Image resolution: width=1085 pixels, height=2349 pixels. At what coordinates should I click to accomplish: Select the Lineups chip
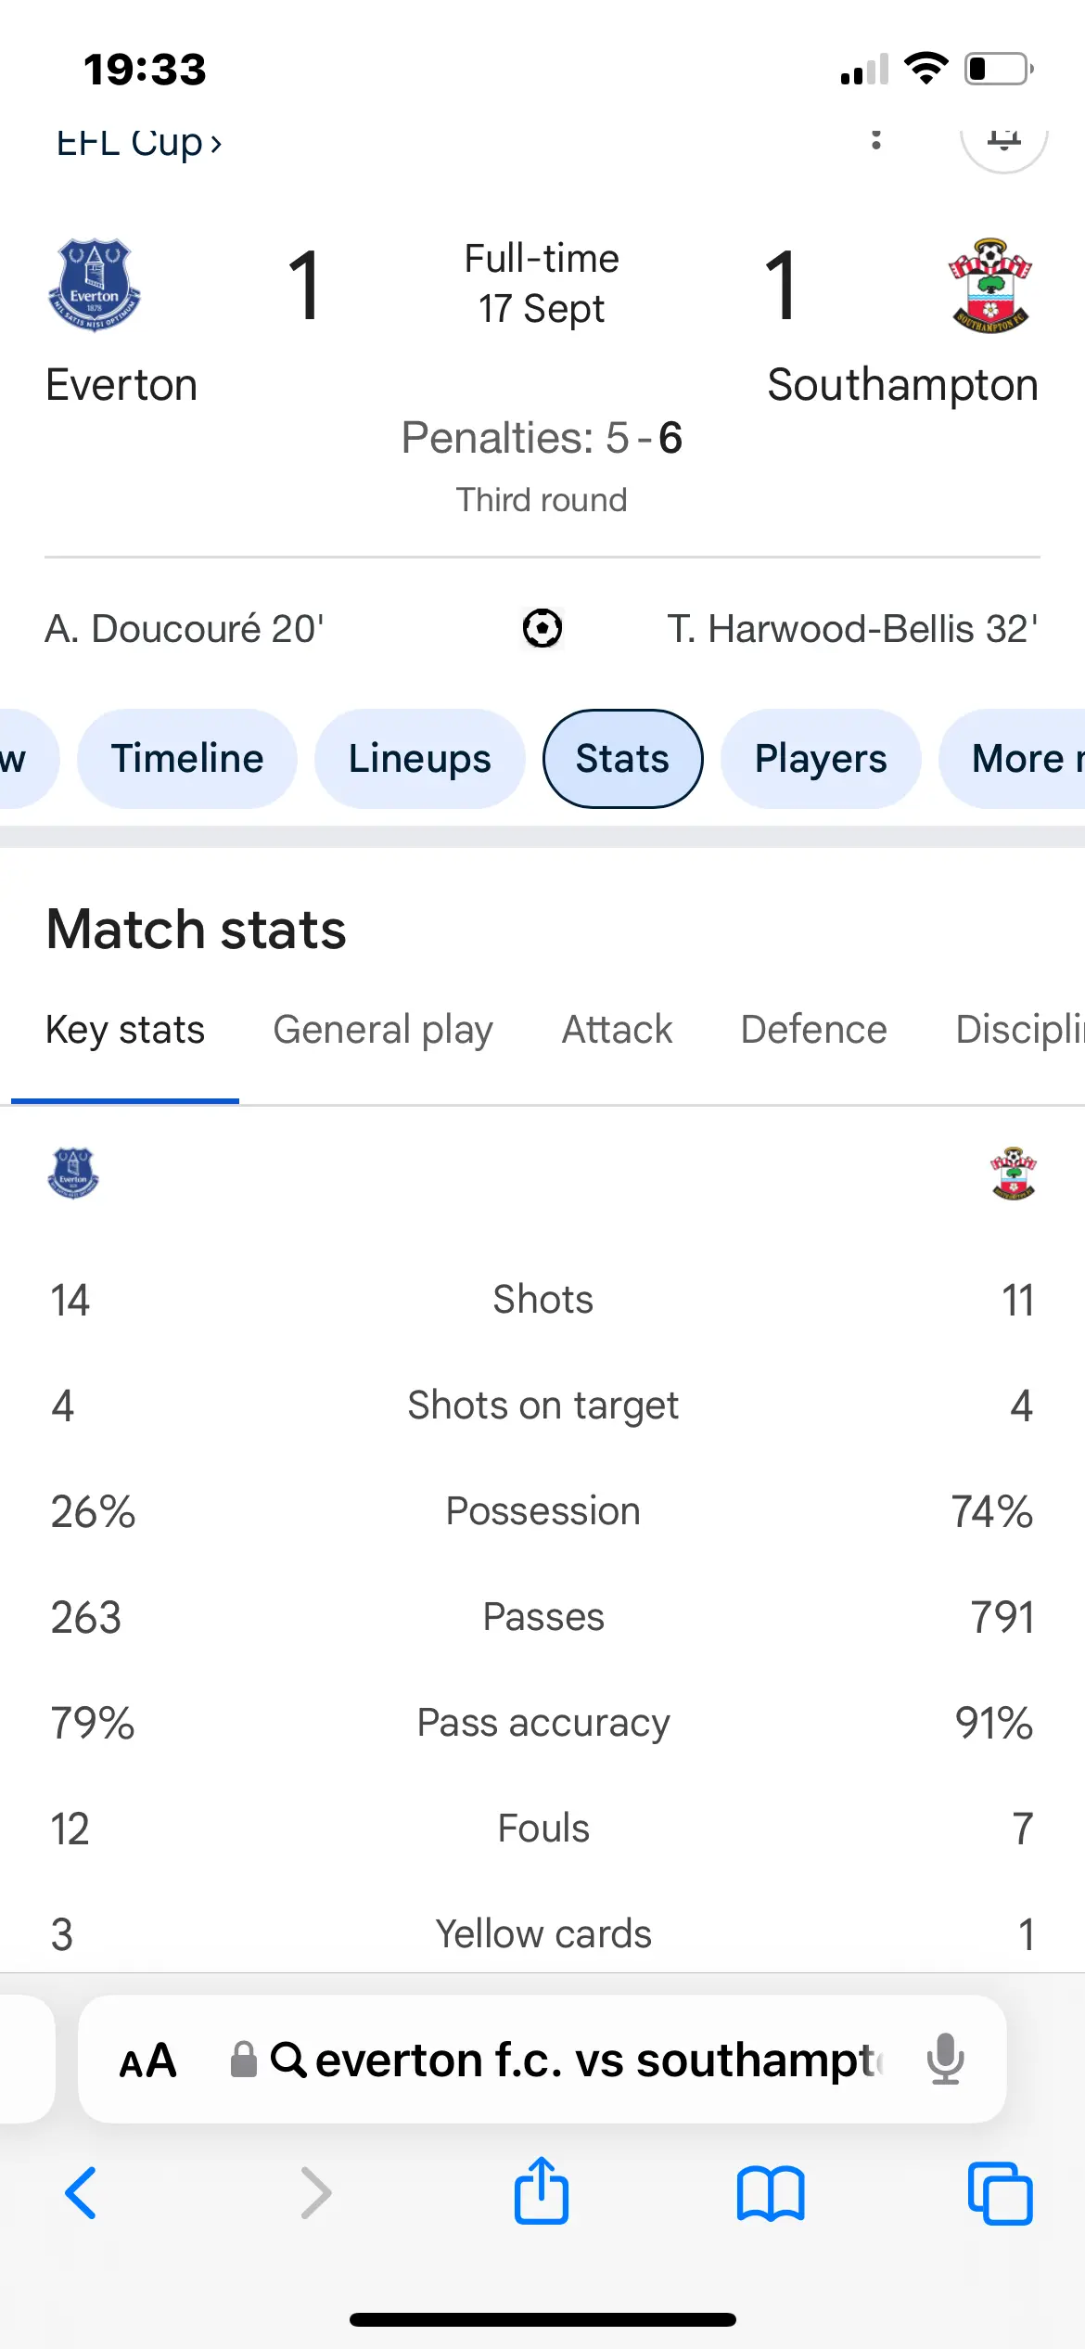click(419, 759)
